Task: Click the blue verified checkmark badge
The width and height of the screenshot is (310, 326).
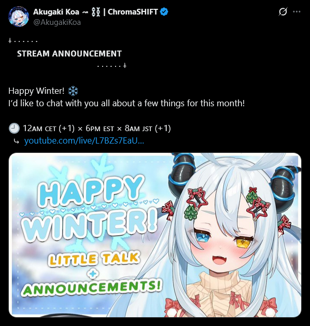Action: point(164,11)
